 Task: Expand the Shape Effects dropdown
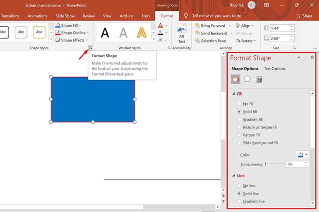pos(73,40)
